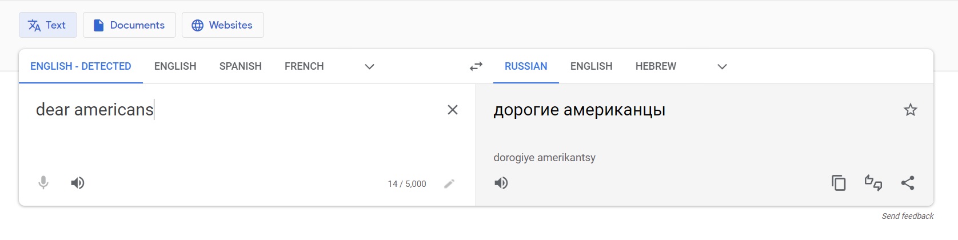
Task: Save translation with the star icon
Action: click(x=910, y=110)
